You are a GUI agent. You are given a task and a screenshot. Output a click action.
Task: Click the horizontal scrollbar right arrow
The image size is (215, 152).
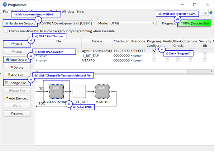[x=212, y=71]
